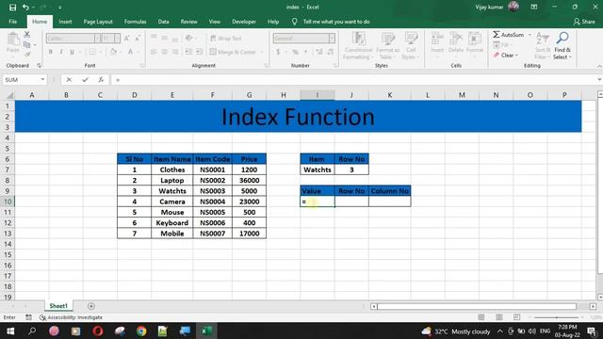Open the Share button
This screenshot has height=339, width=603.
[x=584, y=22]
